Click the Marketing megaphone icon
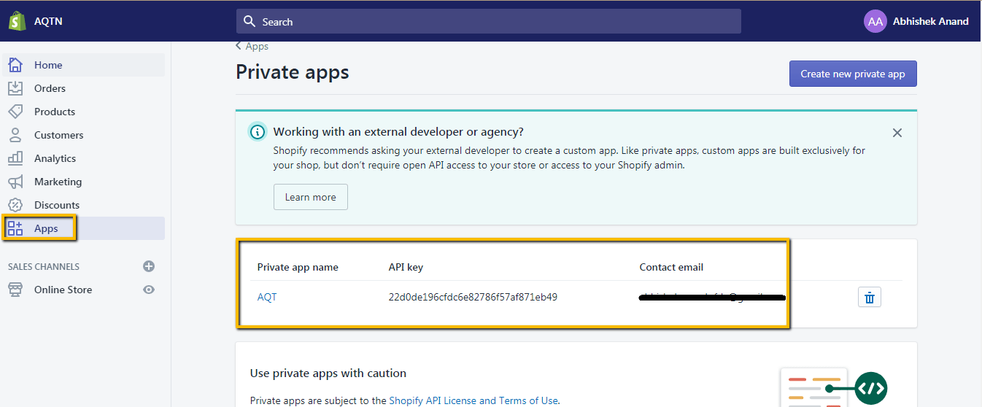Screen dimensions: 982x407 (15, 182)
